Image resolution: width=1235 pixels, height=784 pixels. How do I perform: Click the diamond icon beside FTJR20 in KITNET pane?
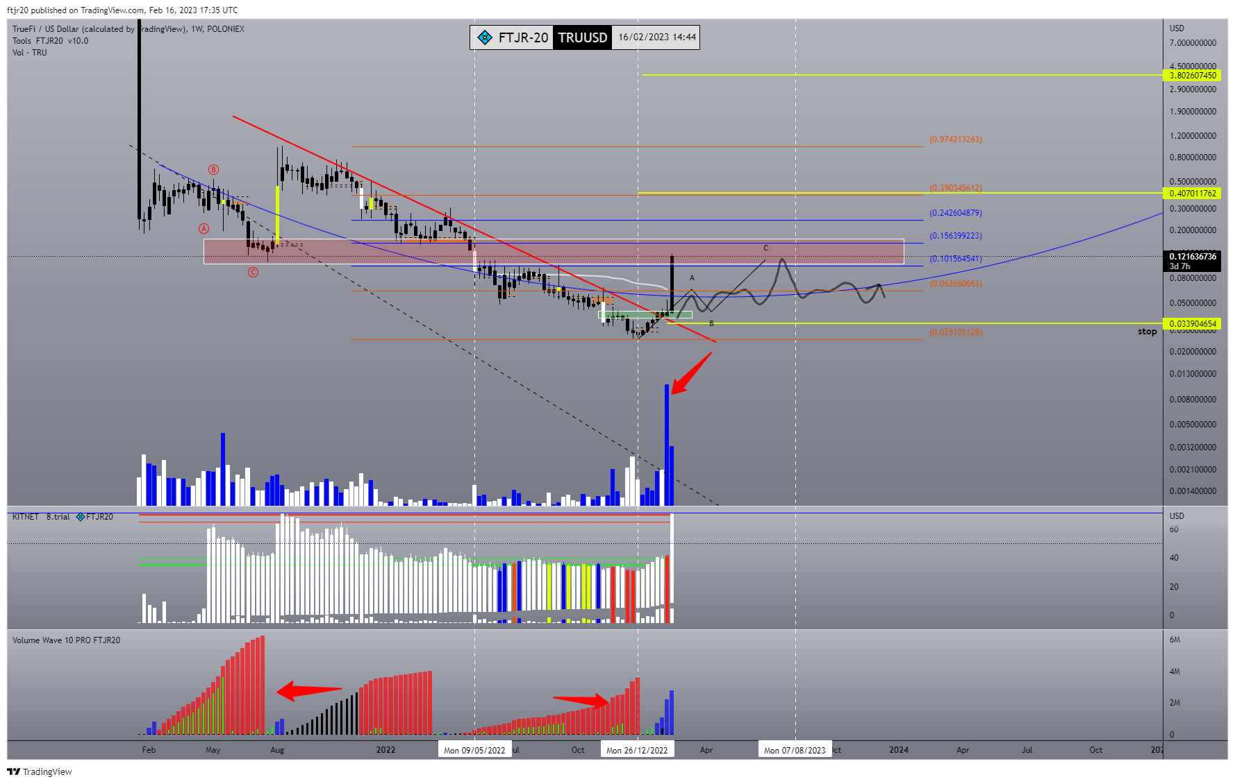click(x=81, y=517)
